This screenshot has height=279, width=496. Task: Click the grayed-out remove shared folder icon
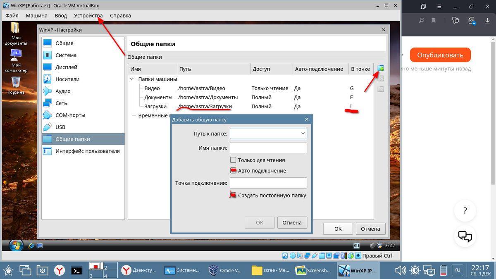click(x=381, y=88)
